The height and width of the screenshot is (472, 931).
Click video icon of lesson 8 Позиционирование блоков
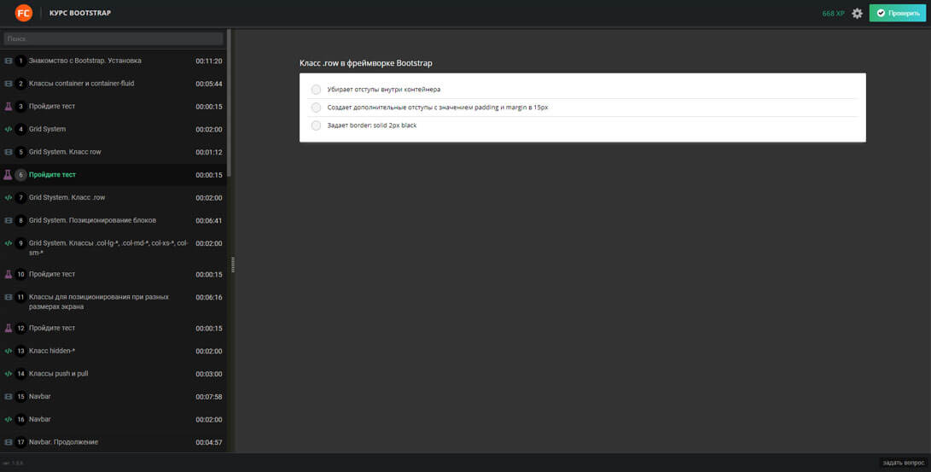click(x=9, y=220)
